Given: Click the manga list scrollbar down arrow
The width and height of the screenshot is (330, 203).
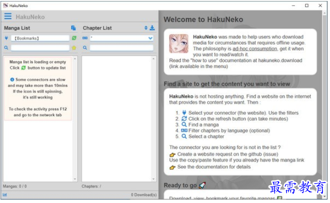Looking at the screenshot, I should click(75, 179).
